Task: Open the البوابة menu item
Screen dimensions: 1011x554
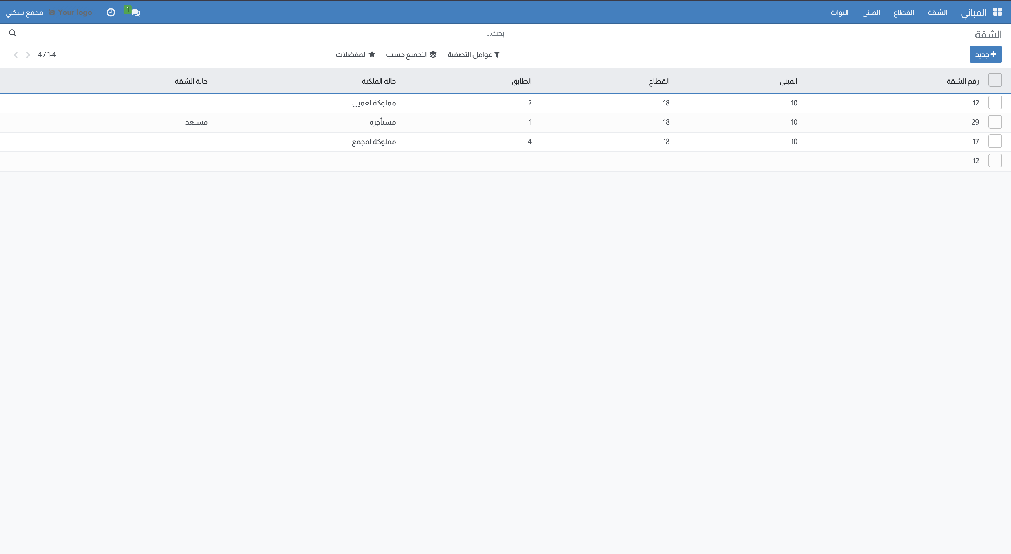Action: click(839, 13)
